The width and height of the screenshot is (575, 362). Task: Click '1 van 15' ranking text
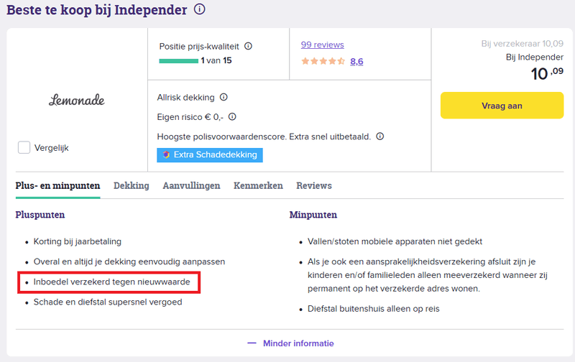[x=216, y=60]
